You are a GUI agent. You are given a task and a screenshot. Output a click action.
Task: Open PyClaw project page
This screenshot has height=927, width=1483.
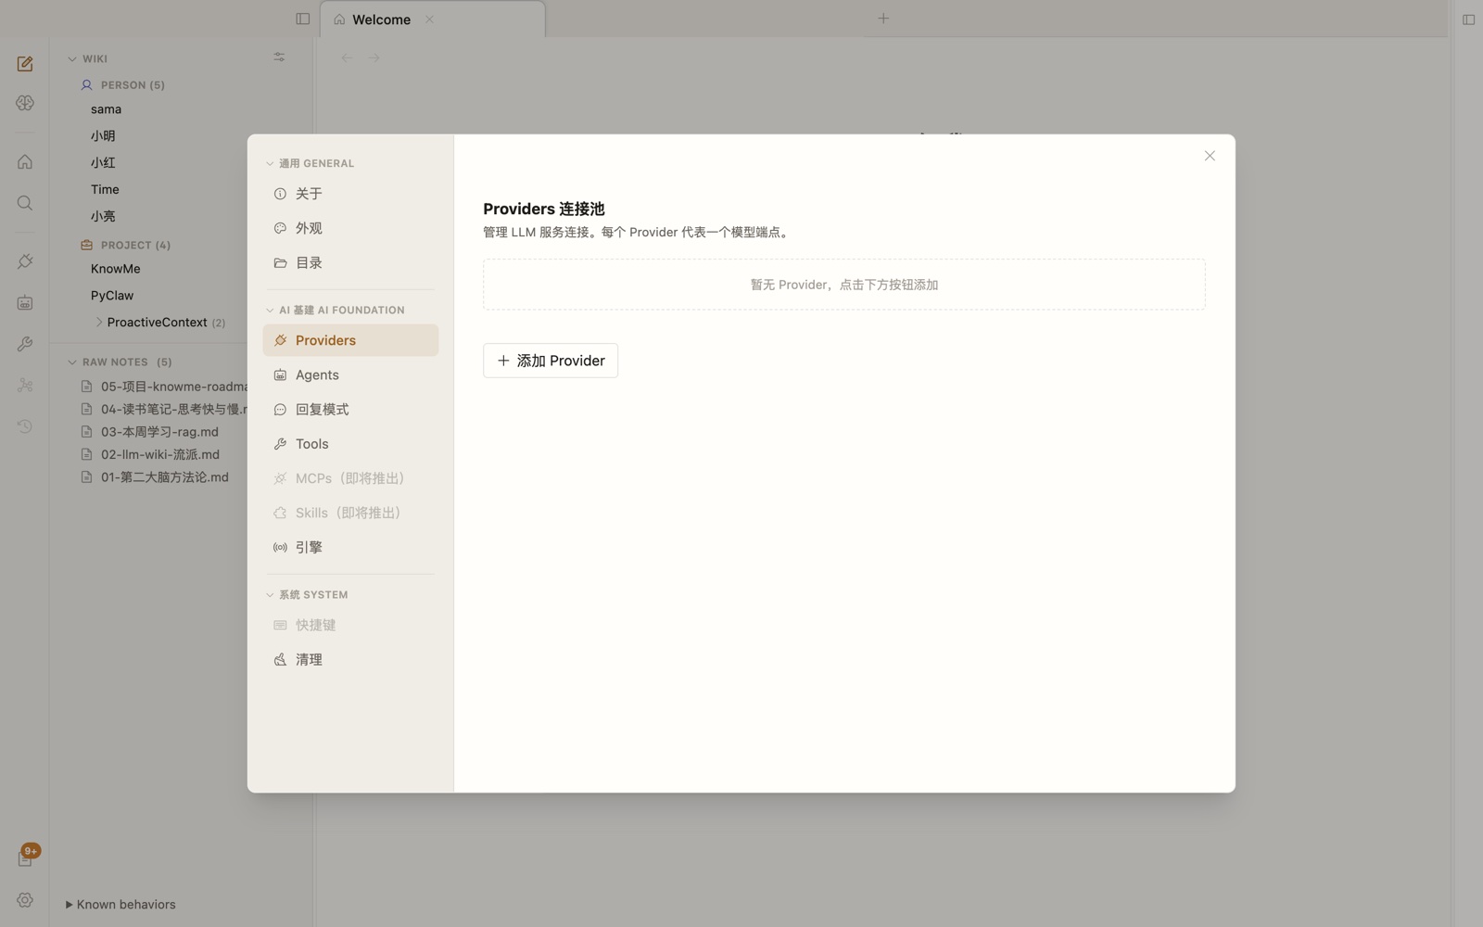click(112, 296)
